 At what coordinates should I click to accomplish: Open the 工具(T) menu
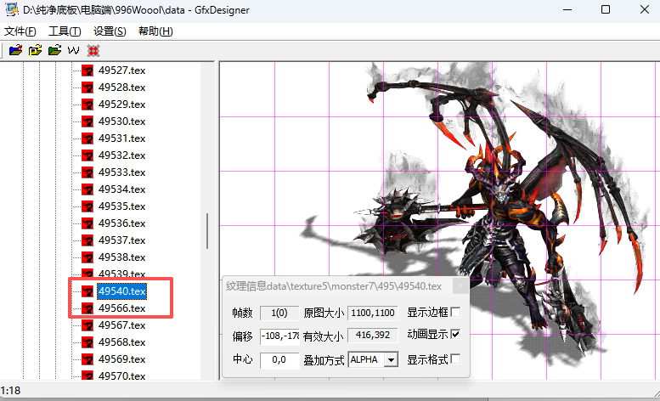(65, 31)
